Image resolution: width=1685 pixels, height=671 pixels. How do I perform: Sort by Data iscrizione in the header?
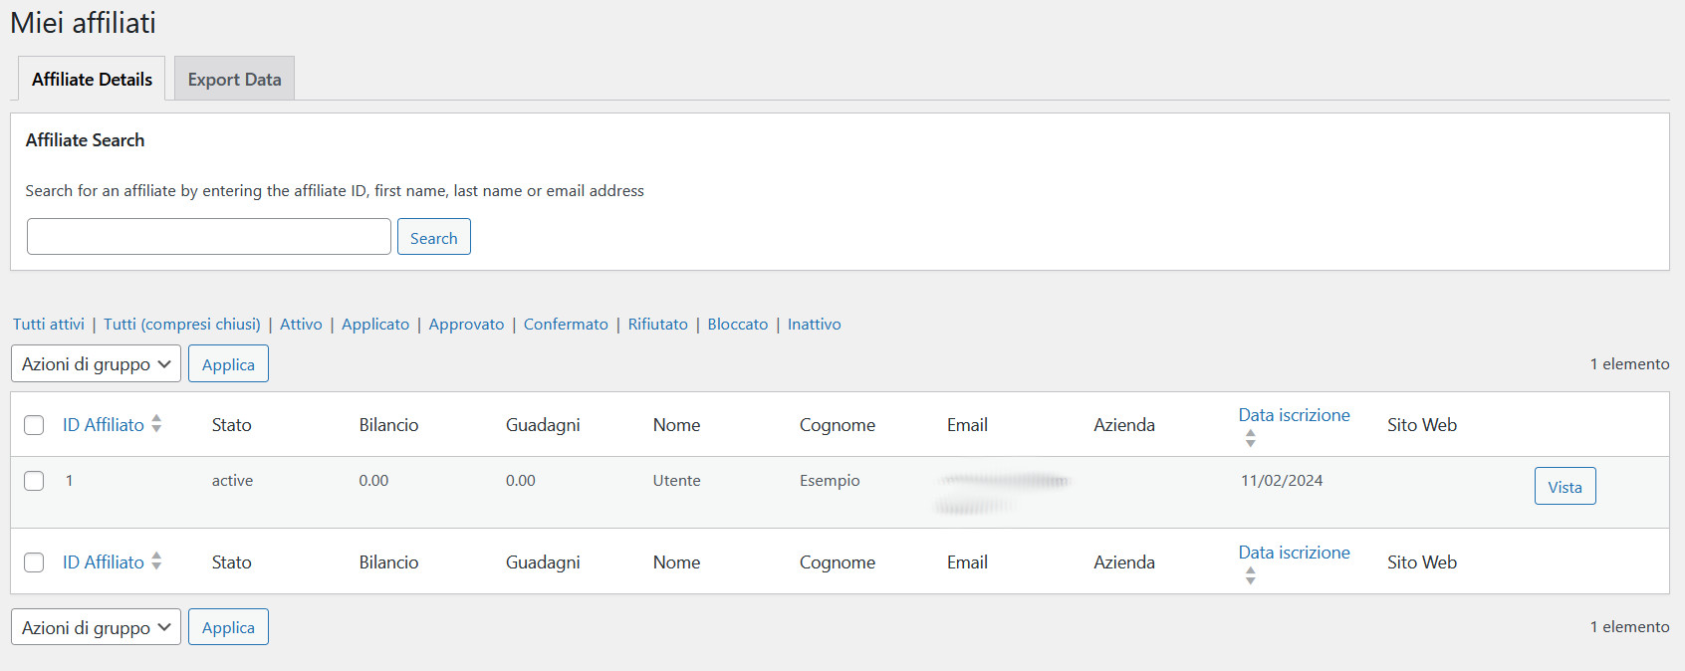pos(1294,415)
